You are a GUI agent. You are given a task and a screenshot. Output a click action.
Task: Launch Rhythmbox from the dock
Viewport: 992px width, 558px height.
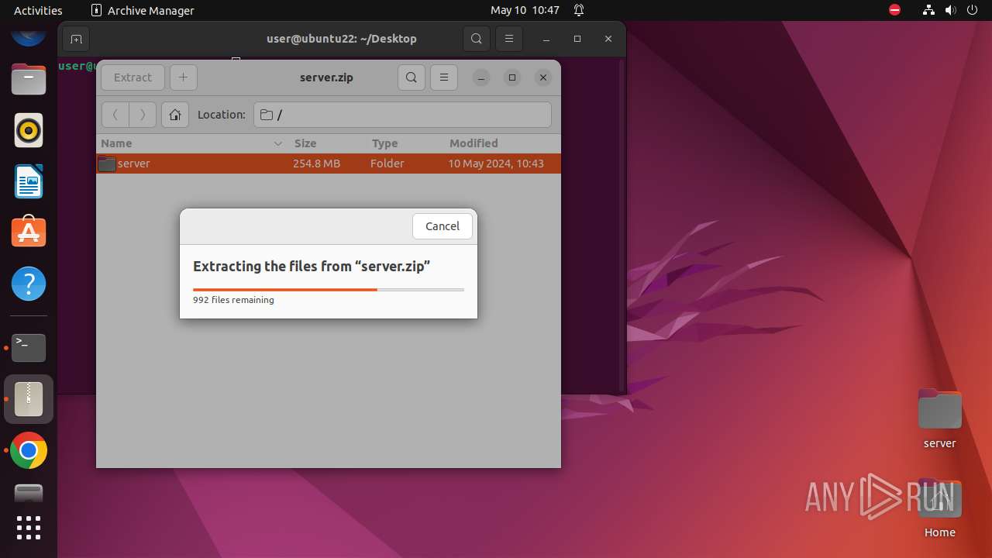click(x=29, y=130)
